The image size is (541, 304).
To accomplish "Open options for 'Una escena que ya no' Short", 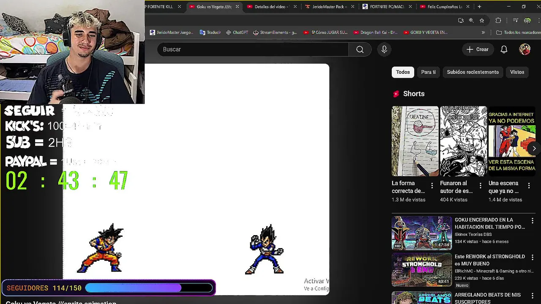I will pyautogui.click(x=529, y=186).
